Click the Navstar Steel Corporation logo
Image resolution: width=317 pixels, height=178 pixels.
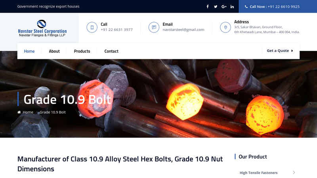coord(42,28)
